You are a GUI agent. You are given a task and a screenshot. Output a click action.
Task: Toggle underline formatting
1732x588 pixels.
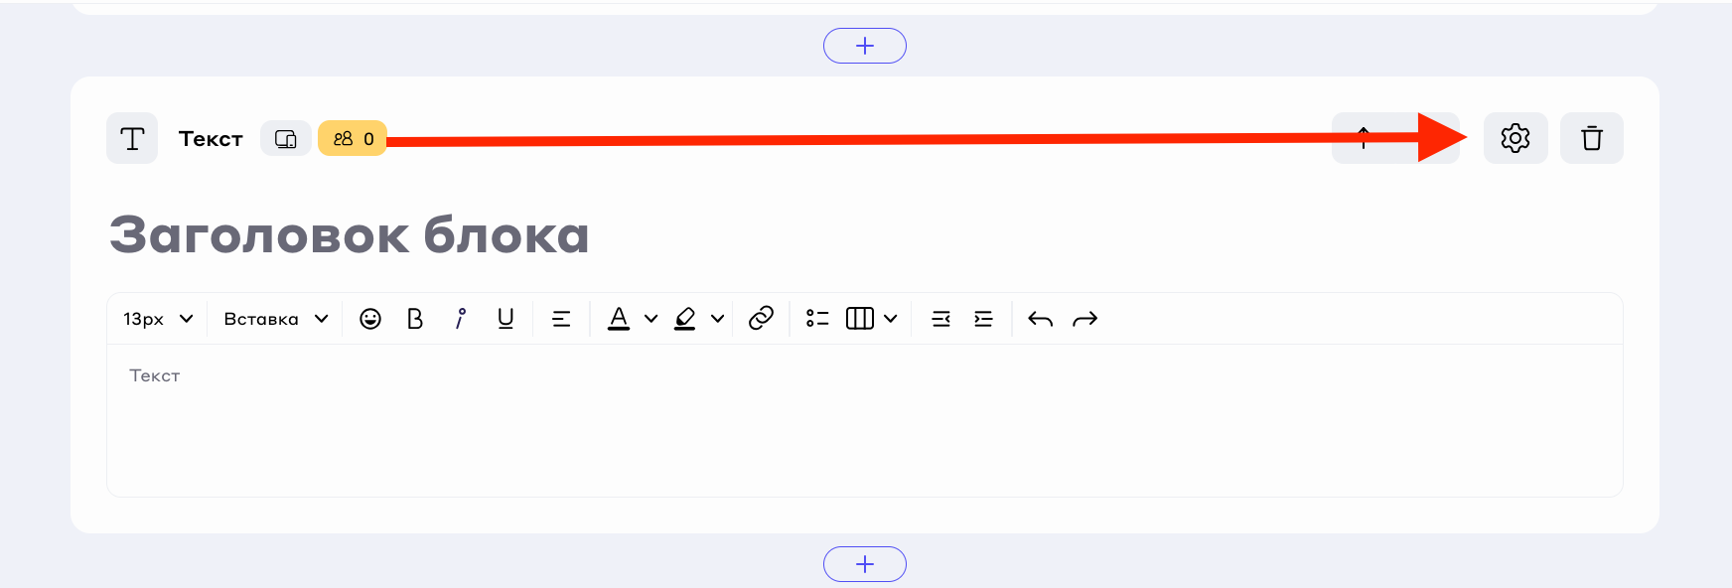click(505, 319)
